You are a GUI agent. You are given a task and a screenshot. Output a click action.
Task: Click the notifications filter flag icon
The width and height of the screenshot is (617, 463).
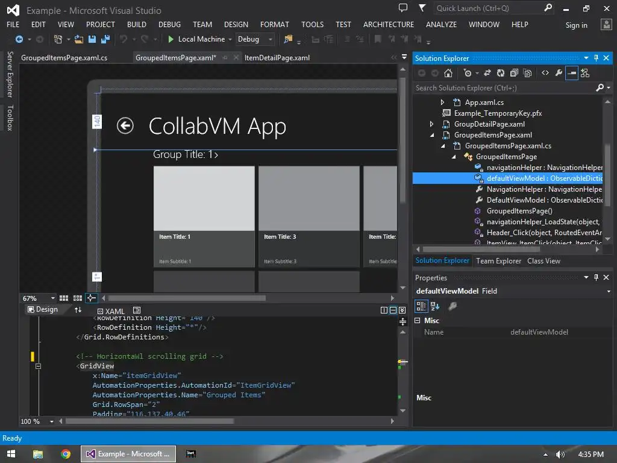[x=422, y=7]
